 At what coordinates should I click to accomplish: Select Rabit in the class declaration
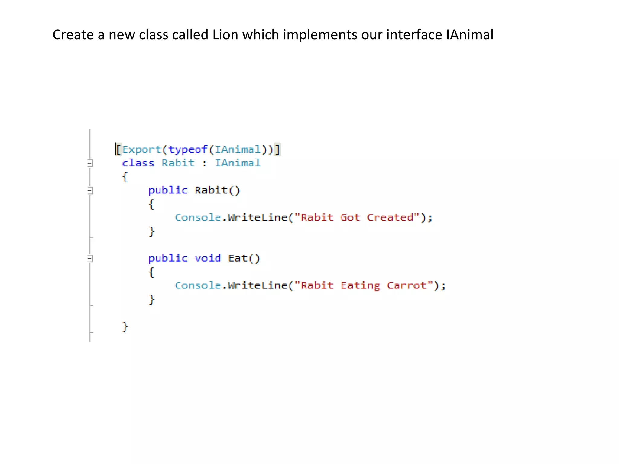point(178,163)
